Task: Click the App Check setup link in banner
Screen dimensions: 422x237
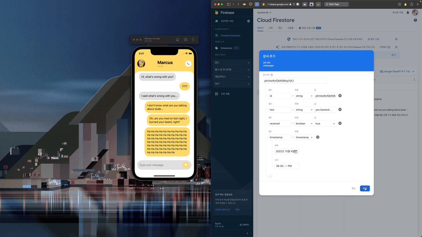Action: click(x=373, y=39)
